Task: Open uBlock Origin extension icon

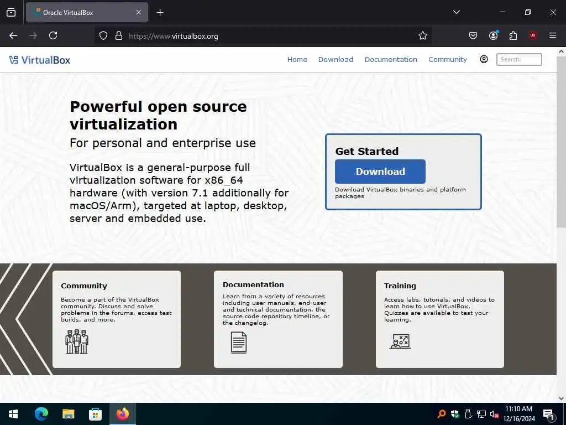Action: [533, 35]
